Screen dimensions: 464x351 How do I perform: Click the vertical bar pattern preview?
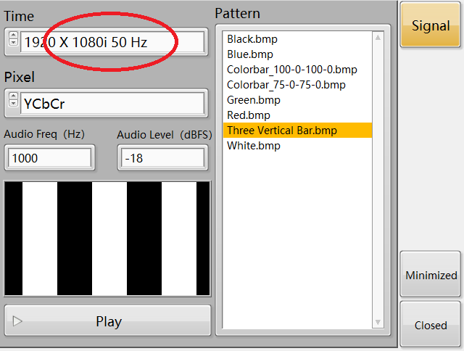pyautogui.click(x=107, y=239)
